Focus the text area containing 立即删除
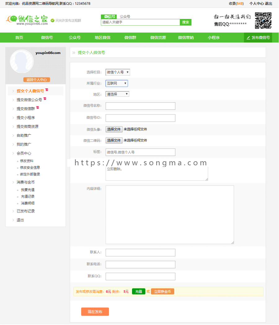Screen dimensions: 279x325 [157, 173]
